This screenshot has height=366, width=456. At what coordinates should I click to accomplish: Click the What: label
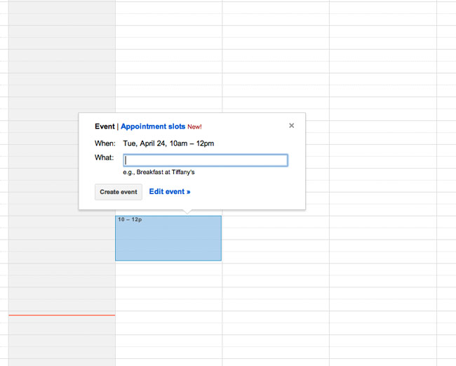(x=104, y=157)
